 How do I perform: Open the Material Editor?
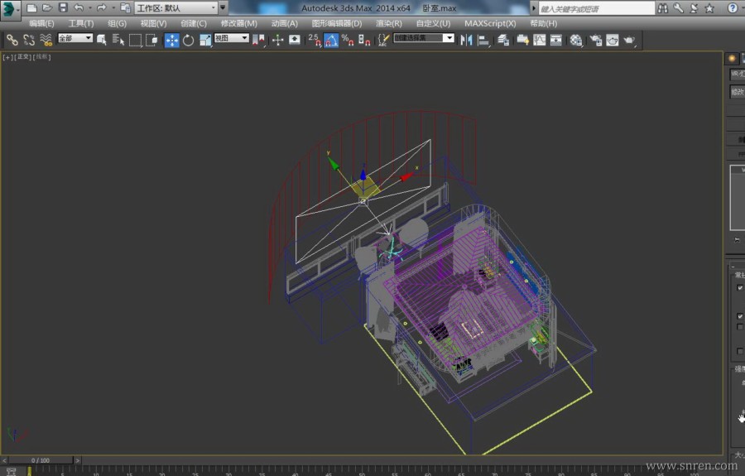pyautogui.click(x=576, y=41)
